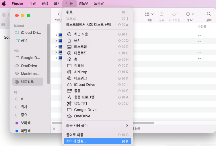Click the 수정일 column header
This screenshot has height=146, width=216.
point(202,27)
